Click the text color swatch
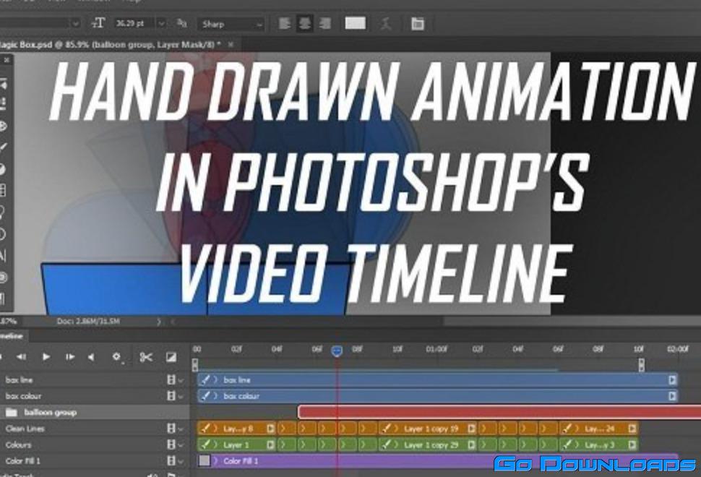Screen dimensions: 701x477 pos(355,24)
